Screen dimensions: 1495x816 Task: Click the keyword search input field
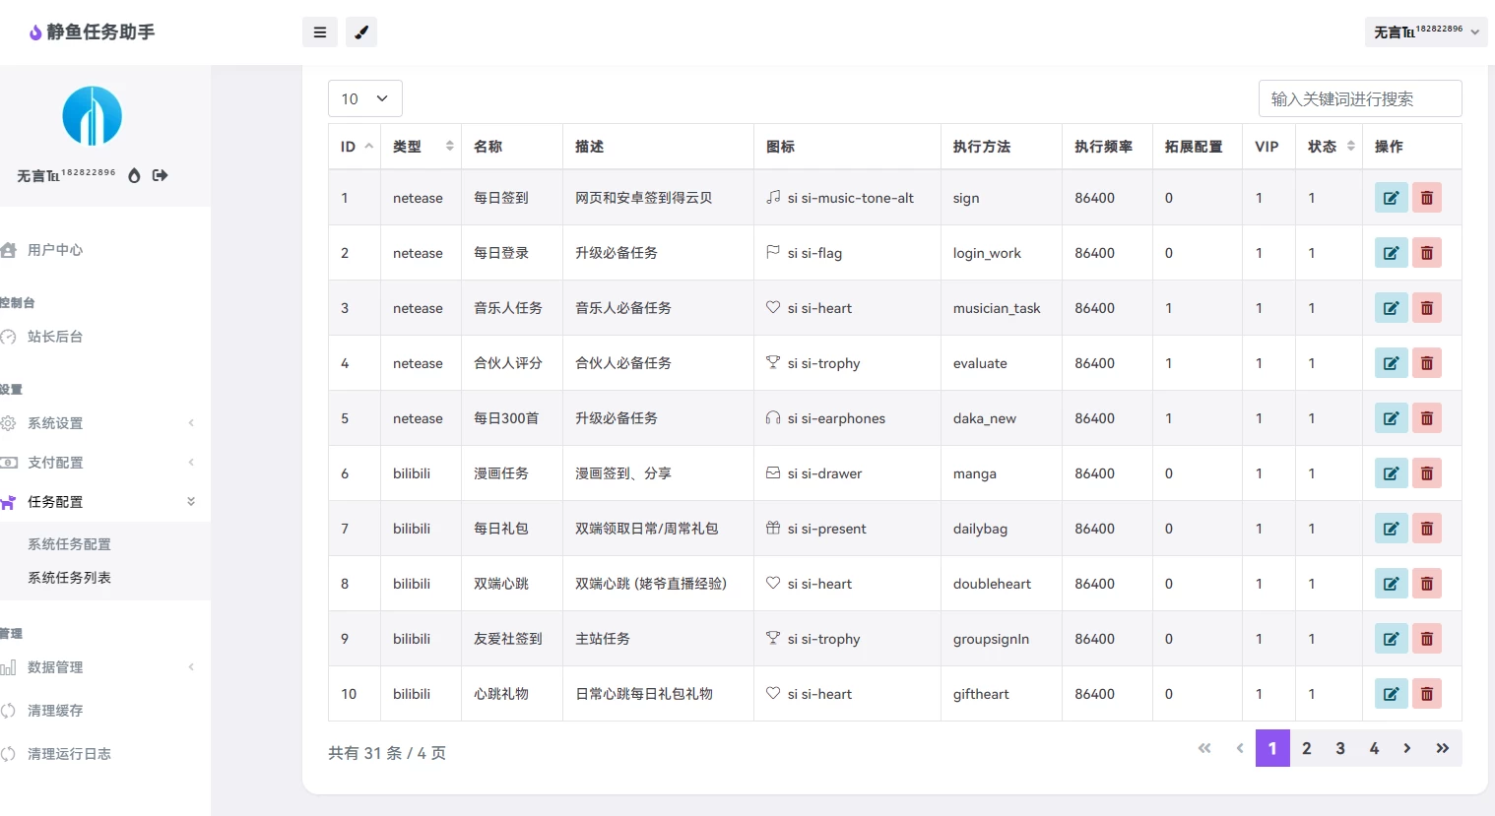[x=1359, y=98]
